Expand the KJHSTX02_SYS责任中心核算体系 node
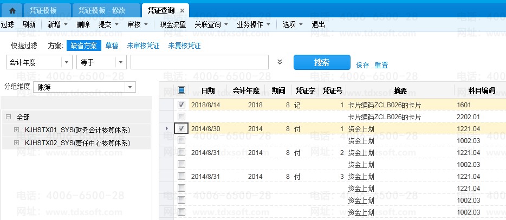Image resolution: width=506 pixels, height=220 pixels. pyautogui.click(x=16, y=143)
